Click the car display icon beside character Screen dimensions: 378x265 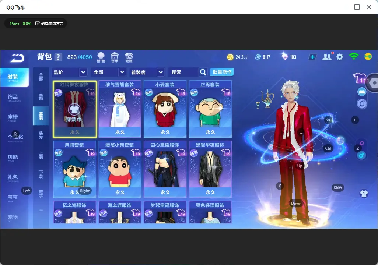tap(362, 92)
